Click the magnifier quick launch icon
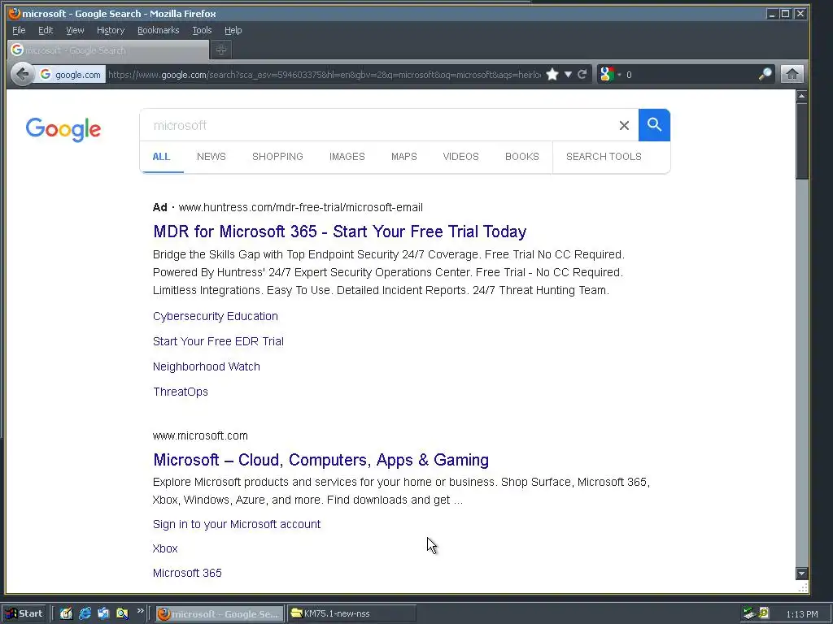Image resolution: width=833 pixels, height=624 pixels. tap(123, 614)
